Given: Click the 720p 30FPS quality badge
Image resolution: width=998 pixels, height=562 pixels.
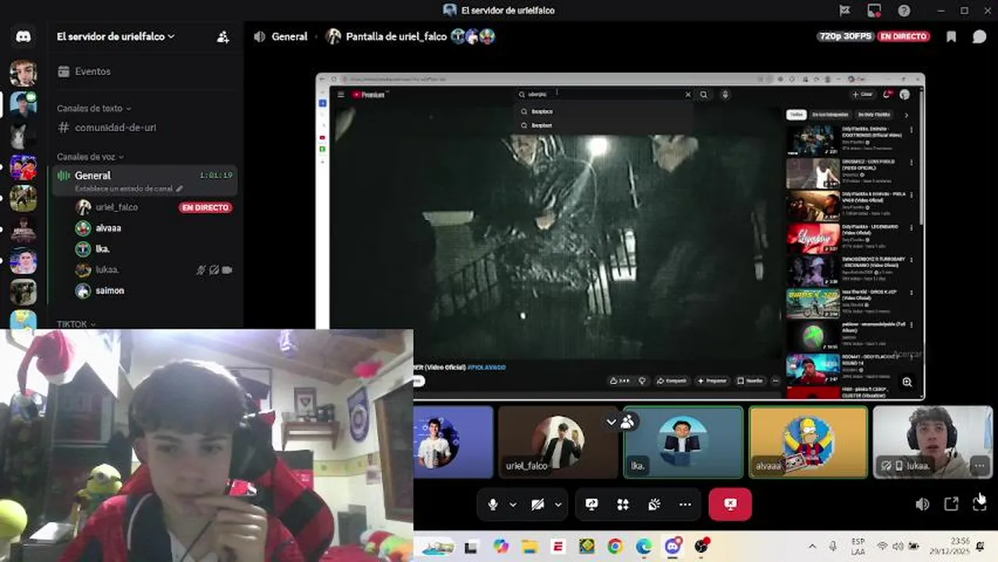Looking at the screenshot, I should coord(845,37).
